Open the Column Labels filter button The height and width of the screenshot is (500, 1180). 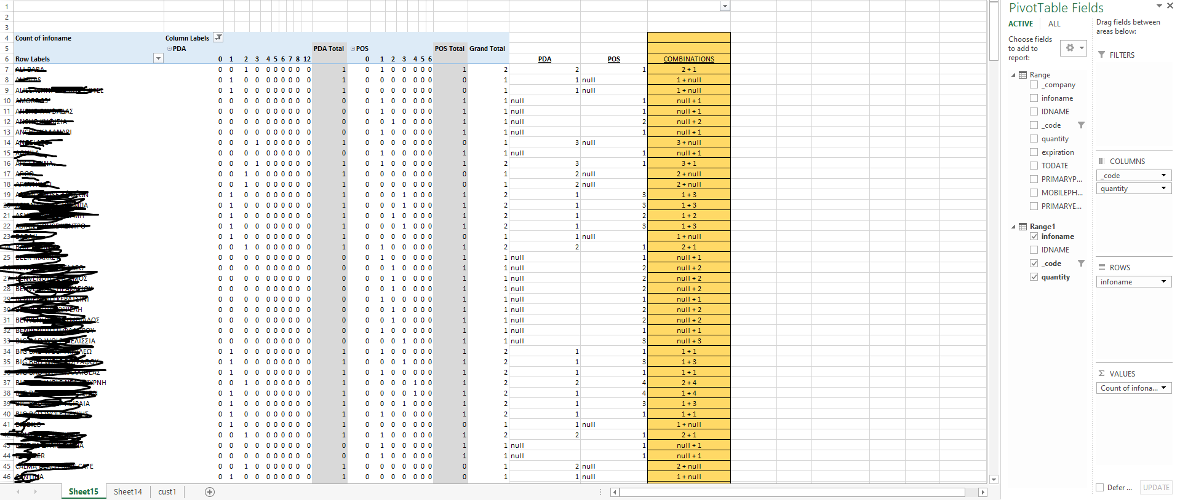tap(218, 37)
